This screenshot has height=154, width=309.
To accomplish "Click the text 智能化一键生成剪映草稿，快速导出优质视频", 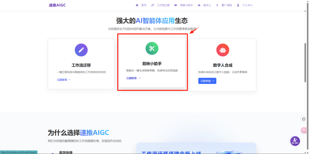I will pyautogui.click(x=152, y=70).
